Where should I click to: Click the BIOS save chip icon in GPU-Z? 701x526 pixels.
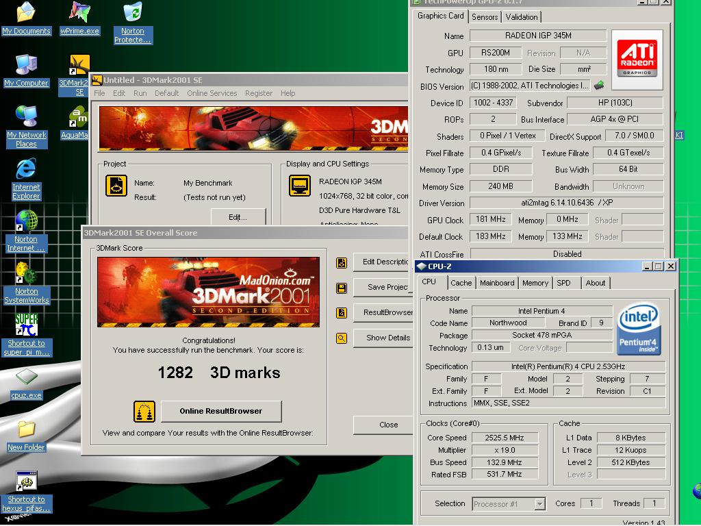click(x=598, y=86)
